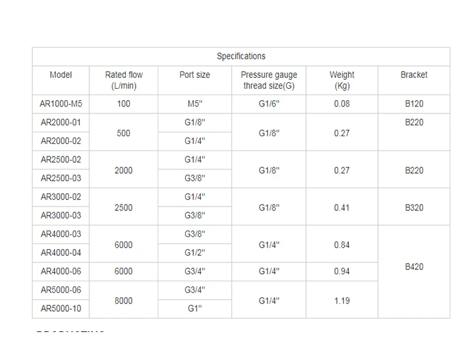475x358 pixels.
Task: Click the AR2000-01 model cell
Action: pos(61,122)
